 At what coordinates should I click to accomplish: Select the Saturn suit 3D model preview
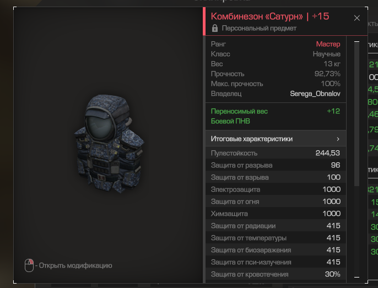[109, 144]
